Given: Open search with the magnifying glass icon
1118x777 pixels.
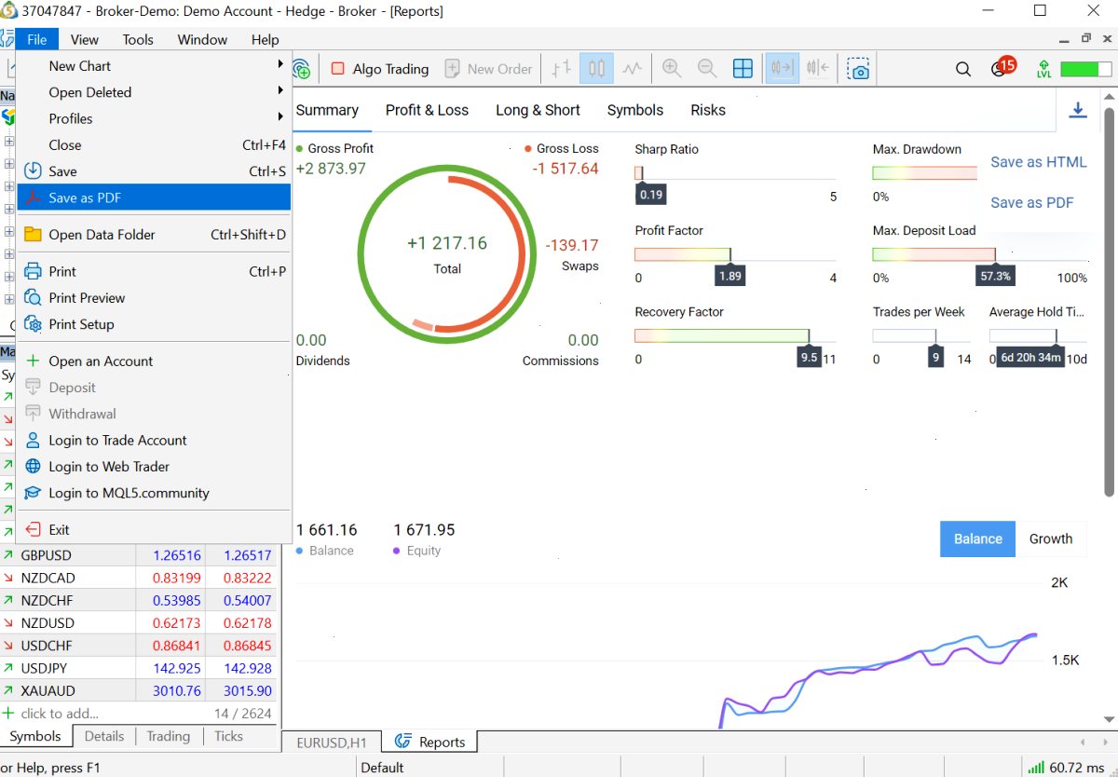Looking at the screenshot, I should pyautogui.click(x=963, y=69).
